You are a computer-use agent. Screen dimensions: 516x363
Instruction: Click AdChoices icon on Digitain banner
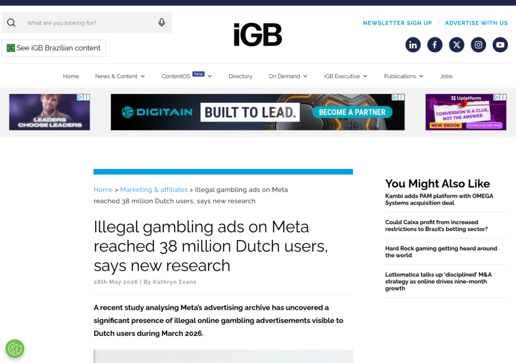(x=395, y=97)
